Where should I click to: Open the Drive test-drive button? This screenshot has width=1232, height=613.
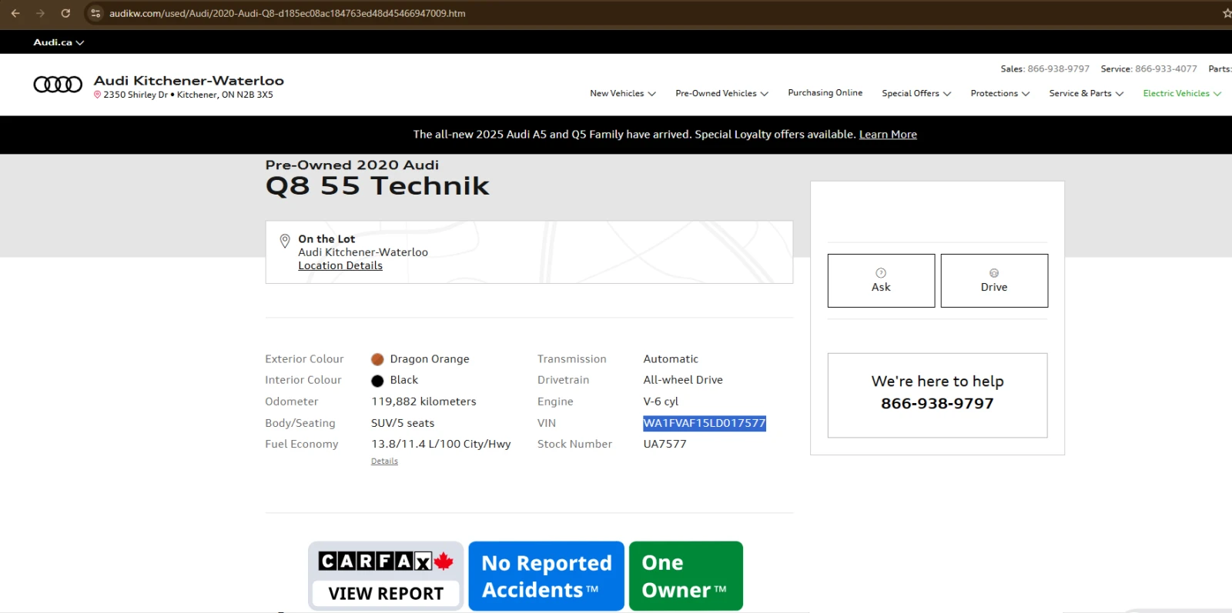pos(994,281)
